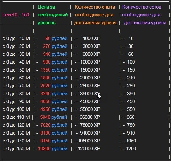
Task: Click the '270 рублей' price entry
Action: [55, 46]
